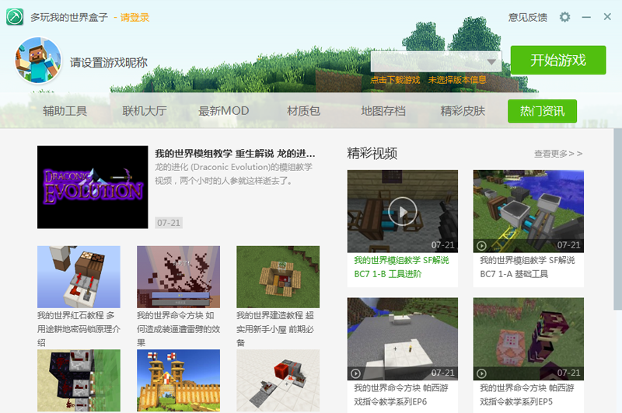Open the 意见反馈 feedback link

(528, 17)
